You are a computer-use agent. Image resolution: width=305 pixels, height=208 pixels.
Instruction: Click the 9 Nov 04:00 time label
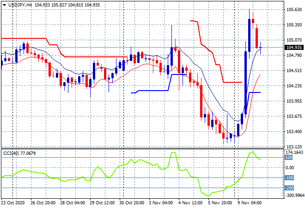tap(250, 203)
